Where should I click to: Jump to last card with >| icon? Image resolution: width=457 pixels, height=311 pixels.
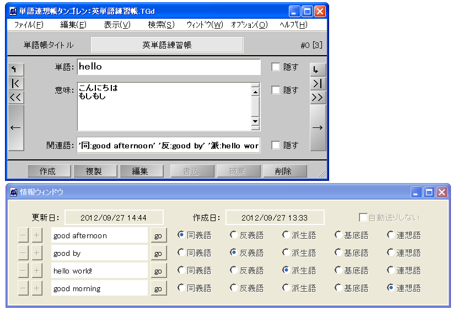(x=318, y=83)
